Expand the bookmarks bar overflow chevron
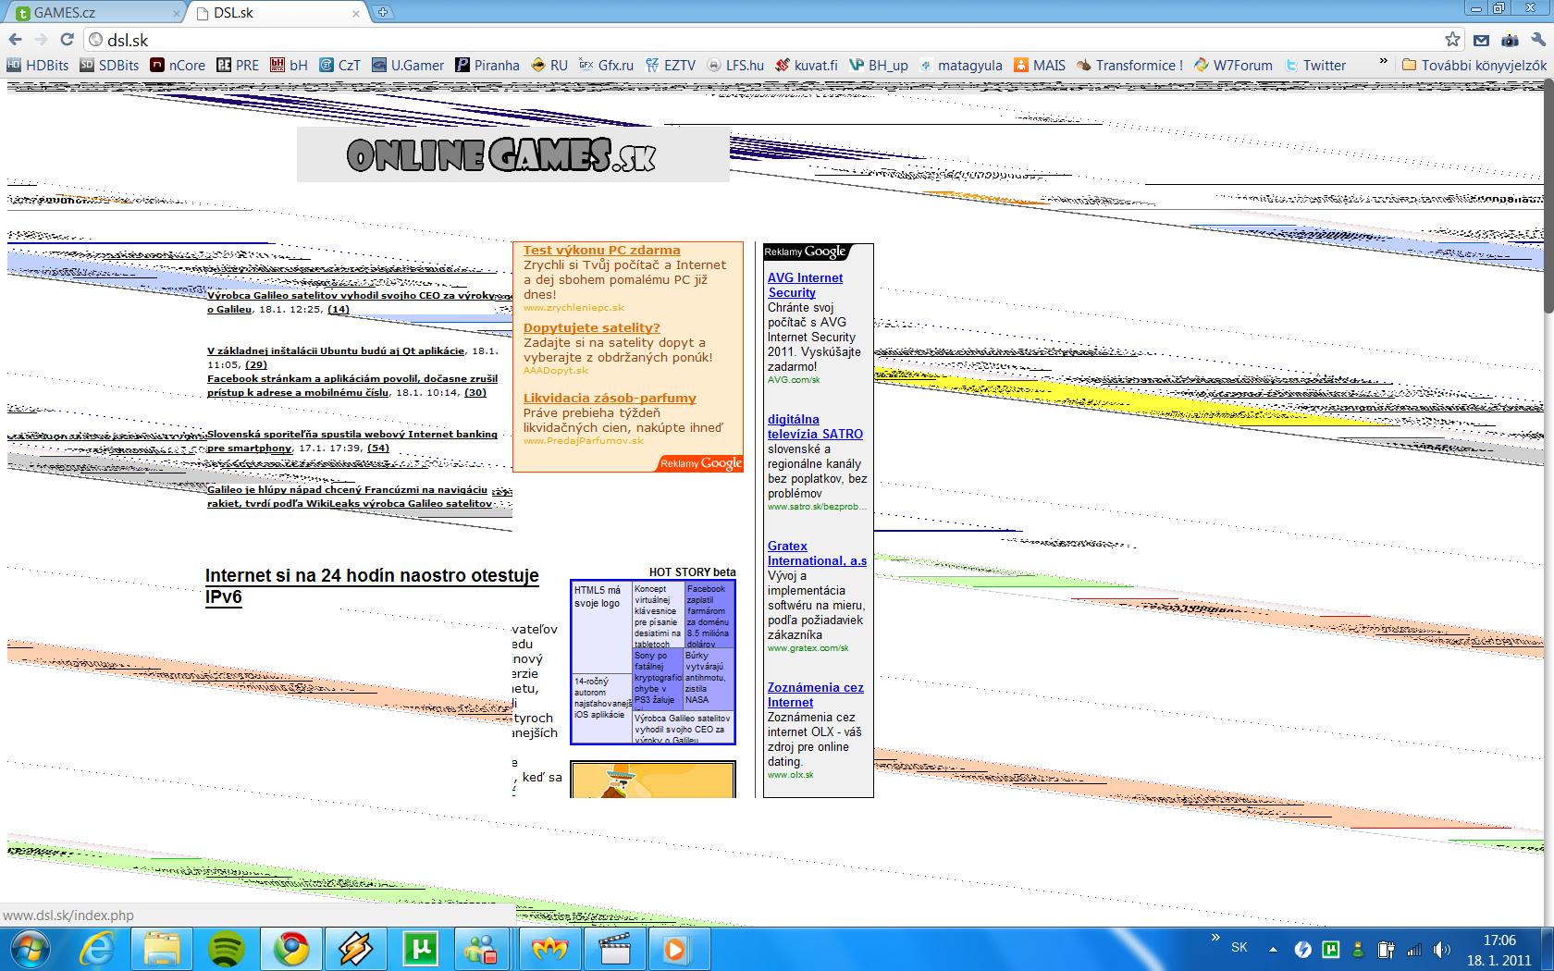The width and height of the screenshot is (1554, 971). tap(1383, 62)
